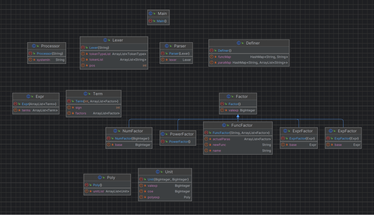Click the class icon beside Term title
374x215 pixels.
(85, 94)
